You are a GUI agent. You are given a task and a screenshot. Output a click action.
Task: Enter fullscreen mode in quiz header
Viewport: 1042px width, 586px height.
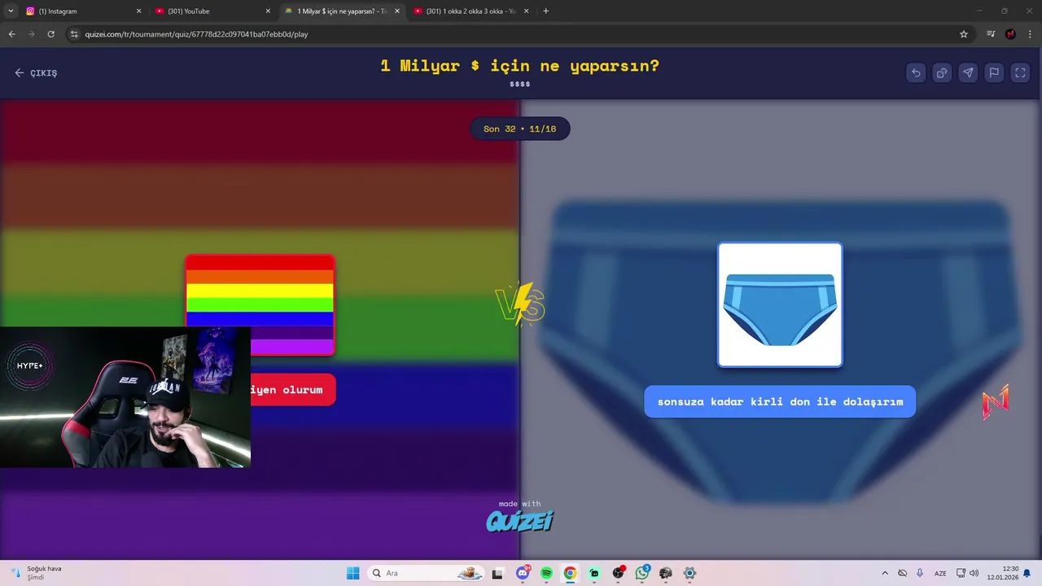(x=1020, y=72)
